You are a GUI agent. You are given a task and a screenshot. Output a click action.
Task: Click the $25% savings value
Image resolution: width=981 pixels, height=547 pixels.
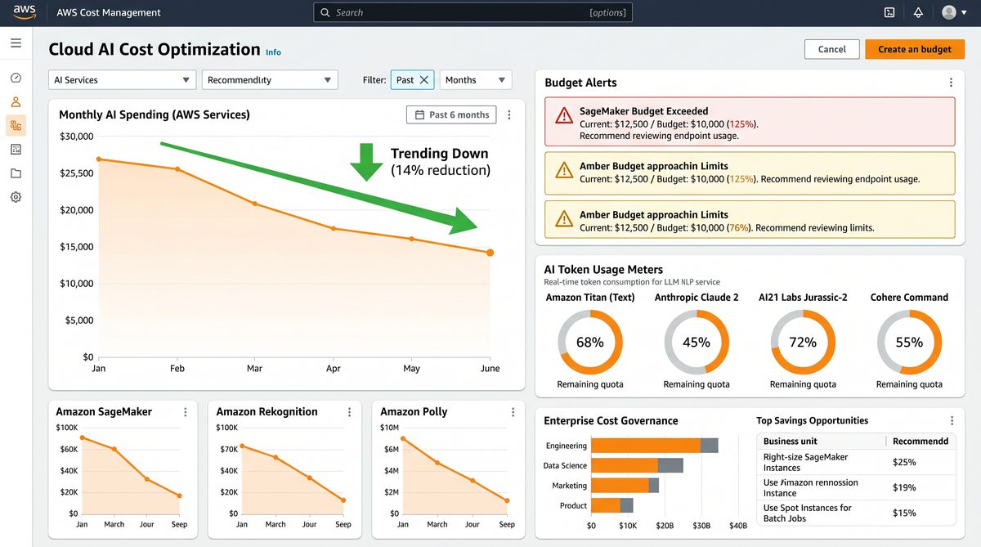tap(904, 463)
